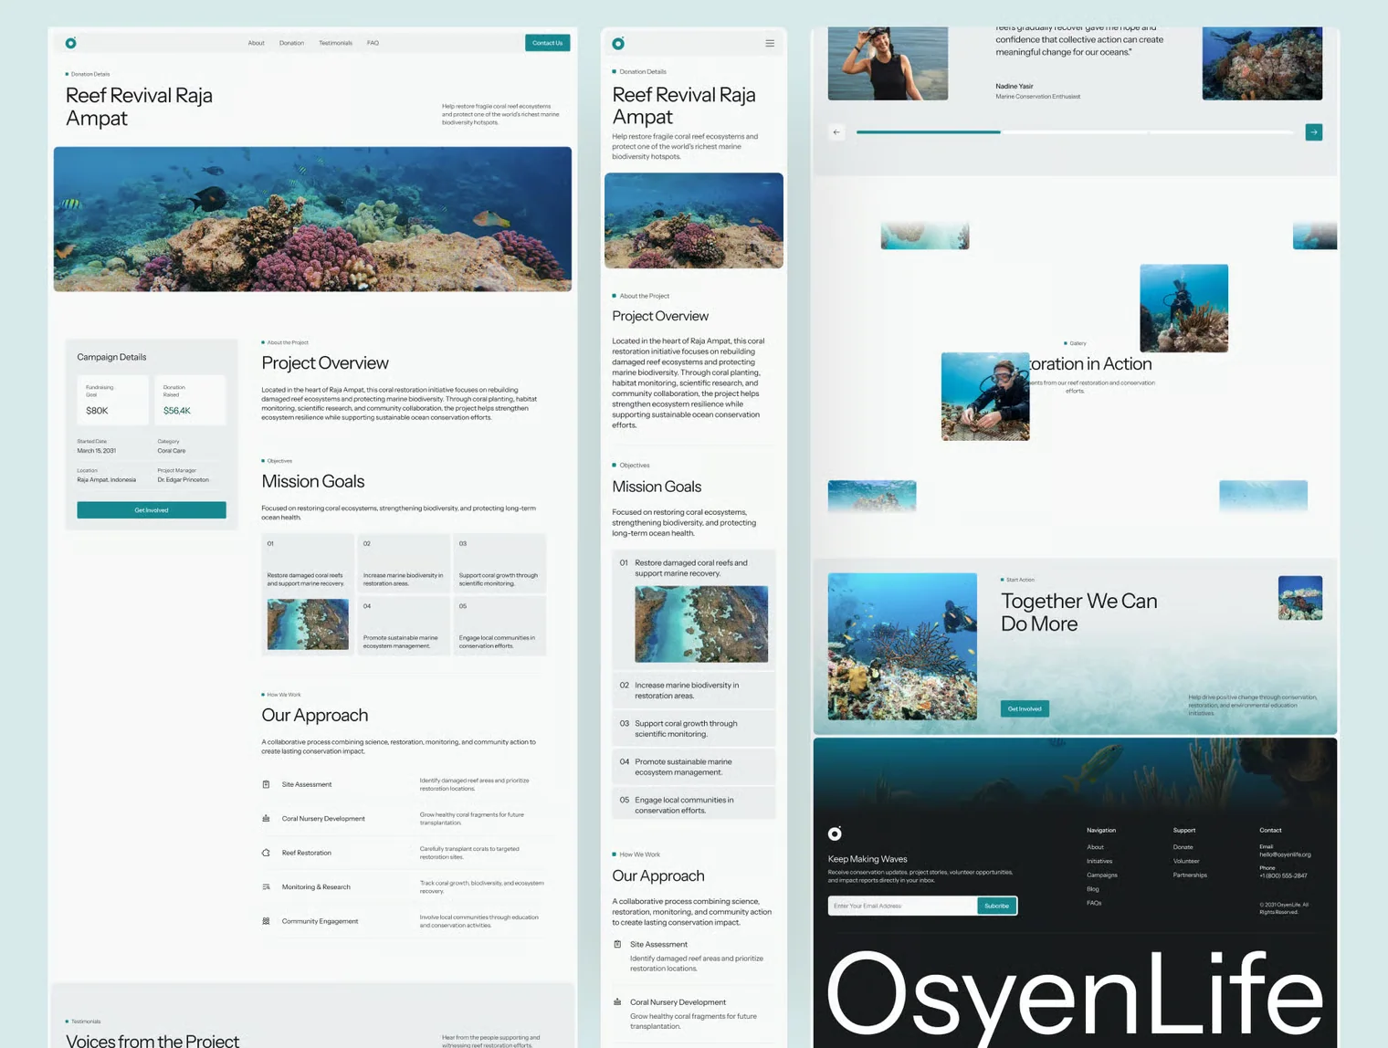The image size is (1388, 1048).
Task: Click the $80K Fundraising Goal value
Action: coord(97,411)
